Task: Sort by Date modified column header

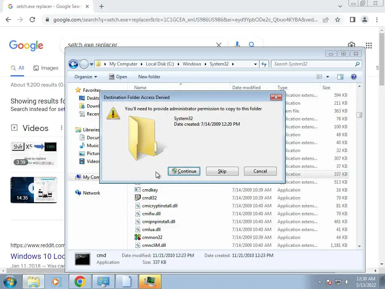Action: pos(246,87)
